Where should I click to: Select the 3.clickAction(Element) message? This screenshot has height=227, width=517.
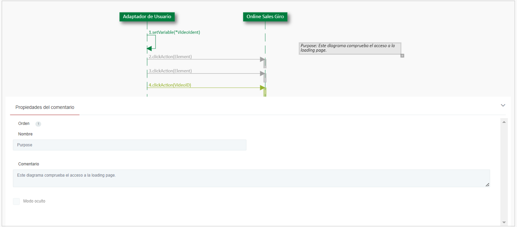(170, 71)
